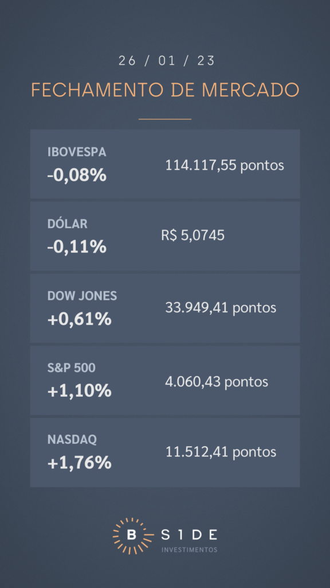Select the DÓLAR label

pos(68,224)
